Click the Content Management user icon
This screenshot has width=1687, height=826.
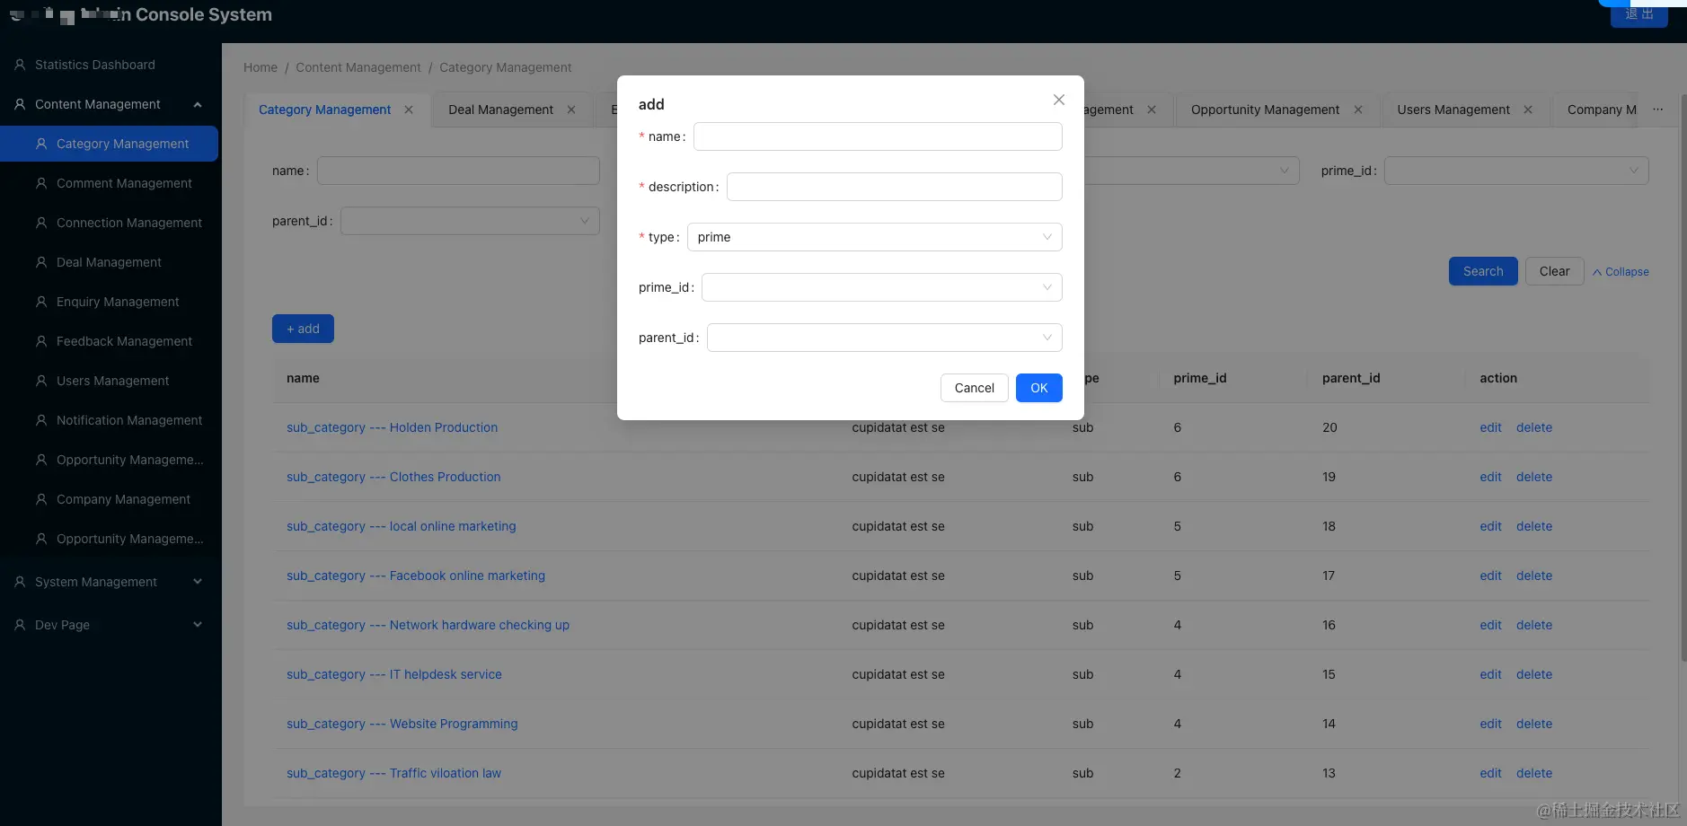coord(20,104)
